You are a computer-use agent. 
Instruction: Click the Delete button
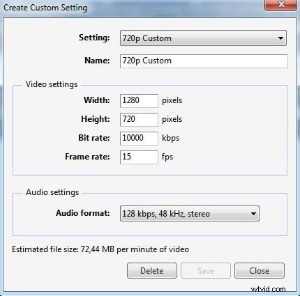point(152,271)
